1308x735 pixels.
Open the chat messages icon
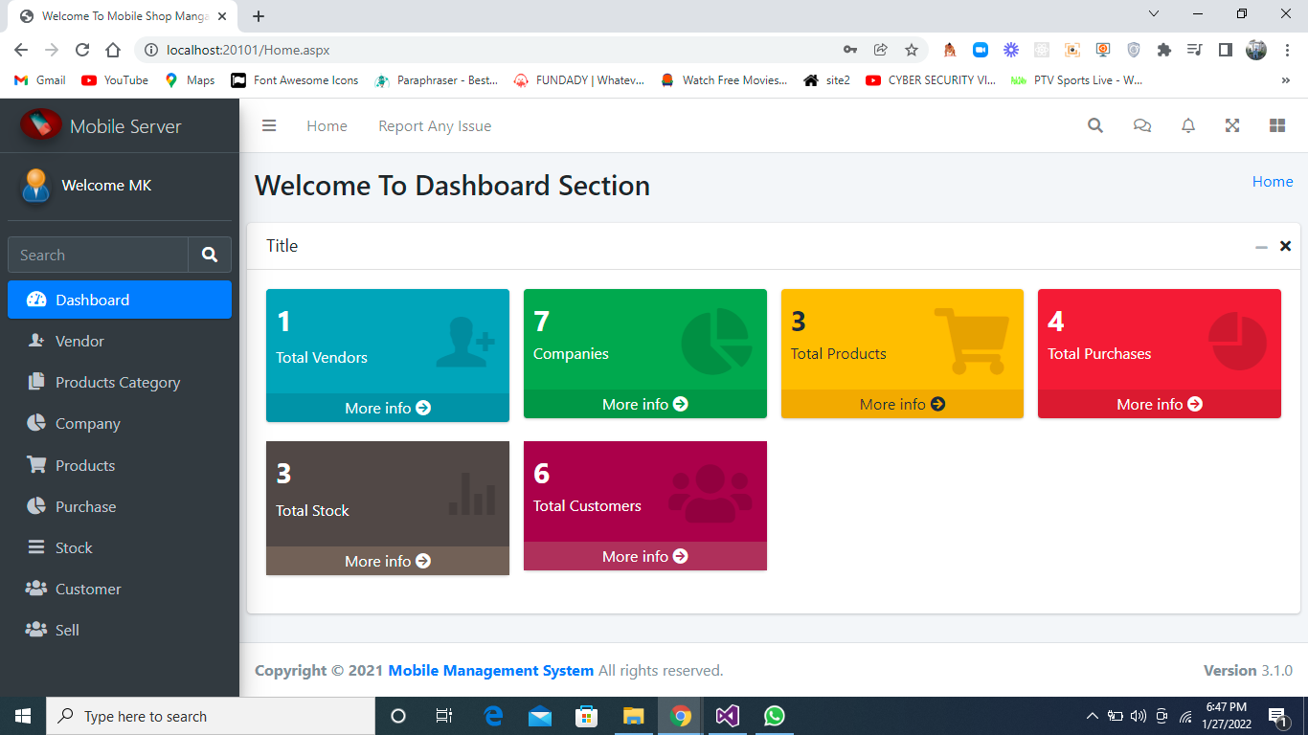1141,125
